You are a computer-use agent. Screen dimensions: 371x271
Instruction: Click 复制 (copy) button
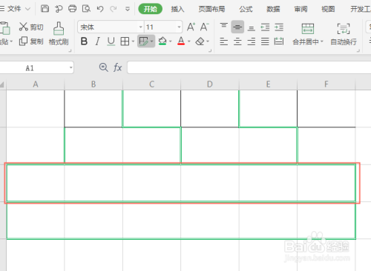[x=31, y=41]
